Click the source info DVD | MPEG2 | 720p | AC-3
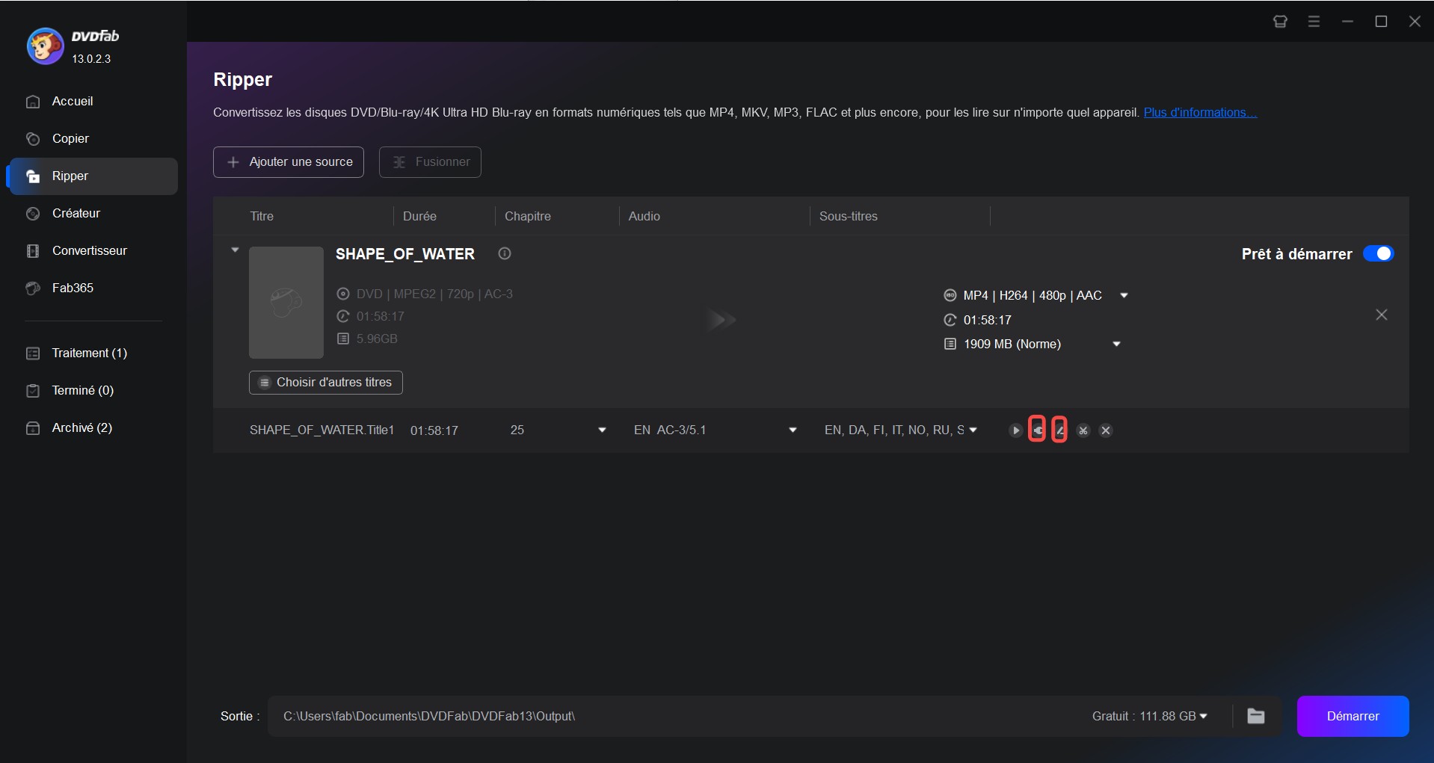Viewport: 1434px width, 763px height. [x=434, y=294]
